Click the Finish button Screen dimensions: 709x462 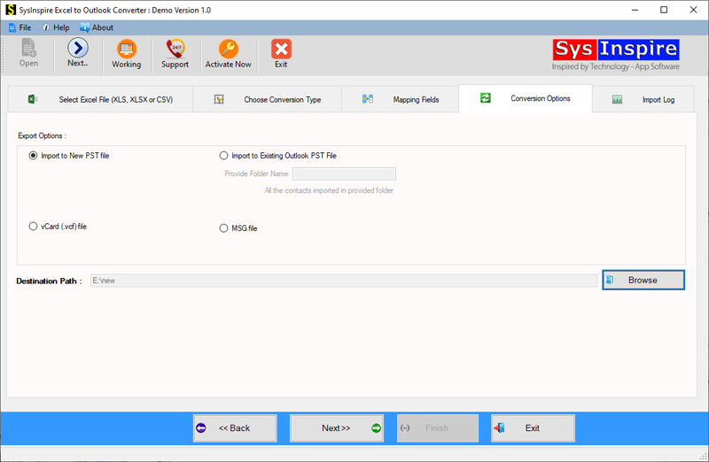(x=437, y=428)
